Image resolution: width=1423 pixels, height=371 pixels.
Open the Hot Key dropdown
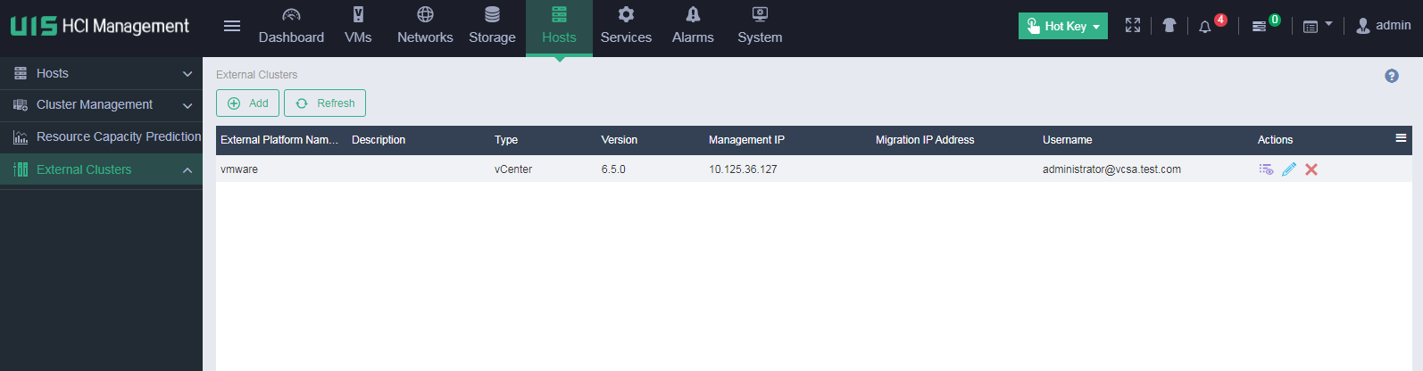click(x=1062, y=26)
